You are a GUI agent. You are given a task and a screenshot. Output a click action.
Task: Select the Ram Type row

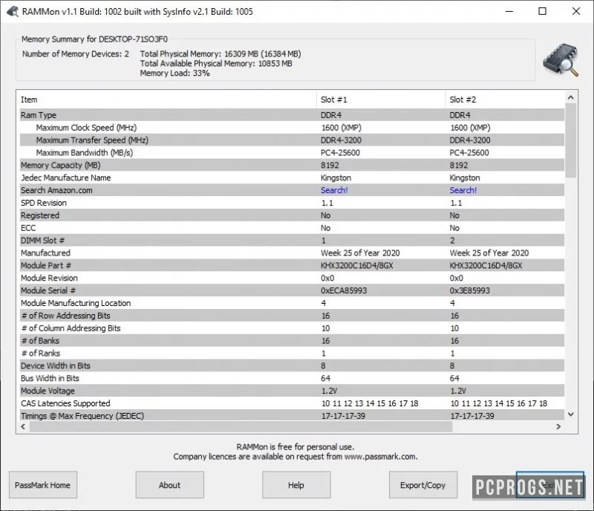click(292, 115)
